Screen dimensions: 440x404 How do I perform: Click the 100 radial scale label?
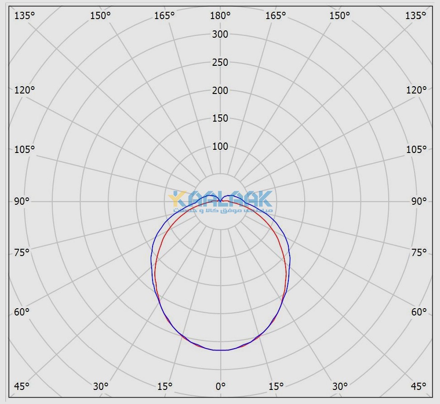click(220, 146)
